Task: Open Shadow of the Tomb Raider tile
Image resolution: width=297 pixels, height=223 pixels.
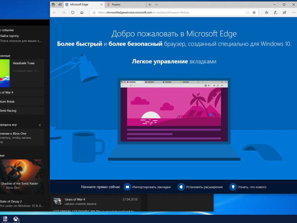Action: [22, 177]
